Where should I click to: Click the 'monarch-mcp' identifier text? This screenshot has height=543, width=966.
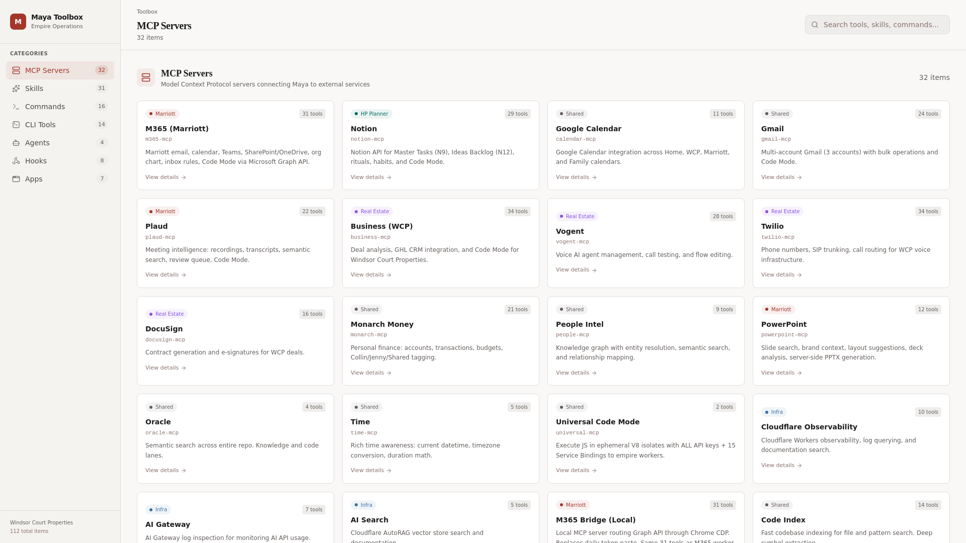369,335
